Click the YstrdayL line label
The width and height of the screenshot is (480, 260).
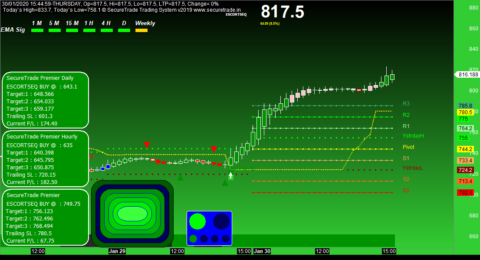(x=413, y=168)
